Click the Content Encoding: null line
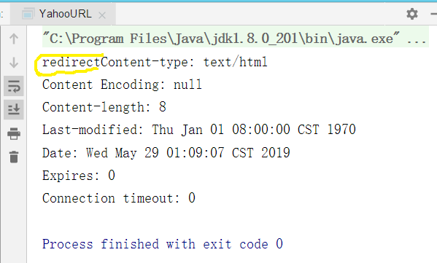This screenshot has height=263, width=437. (x=122, y=85)
